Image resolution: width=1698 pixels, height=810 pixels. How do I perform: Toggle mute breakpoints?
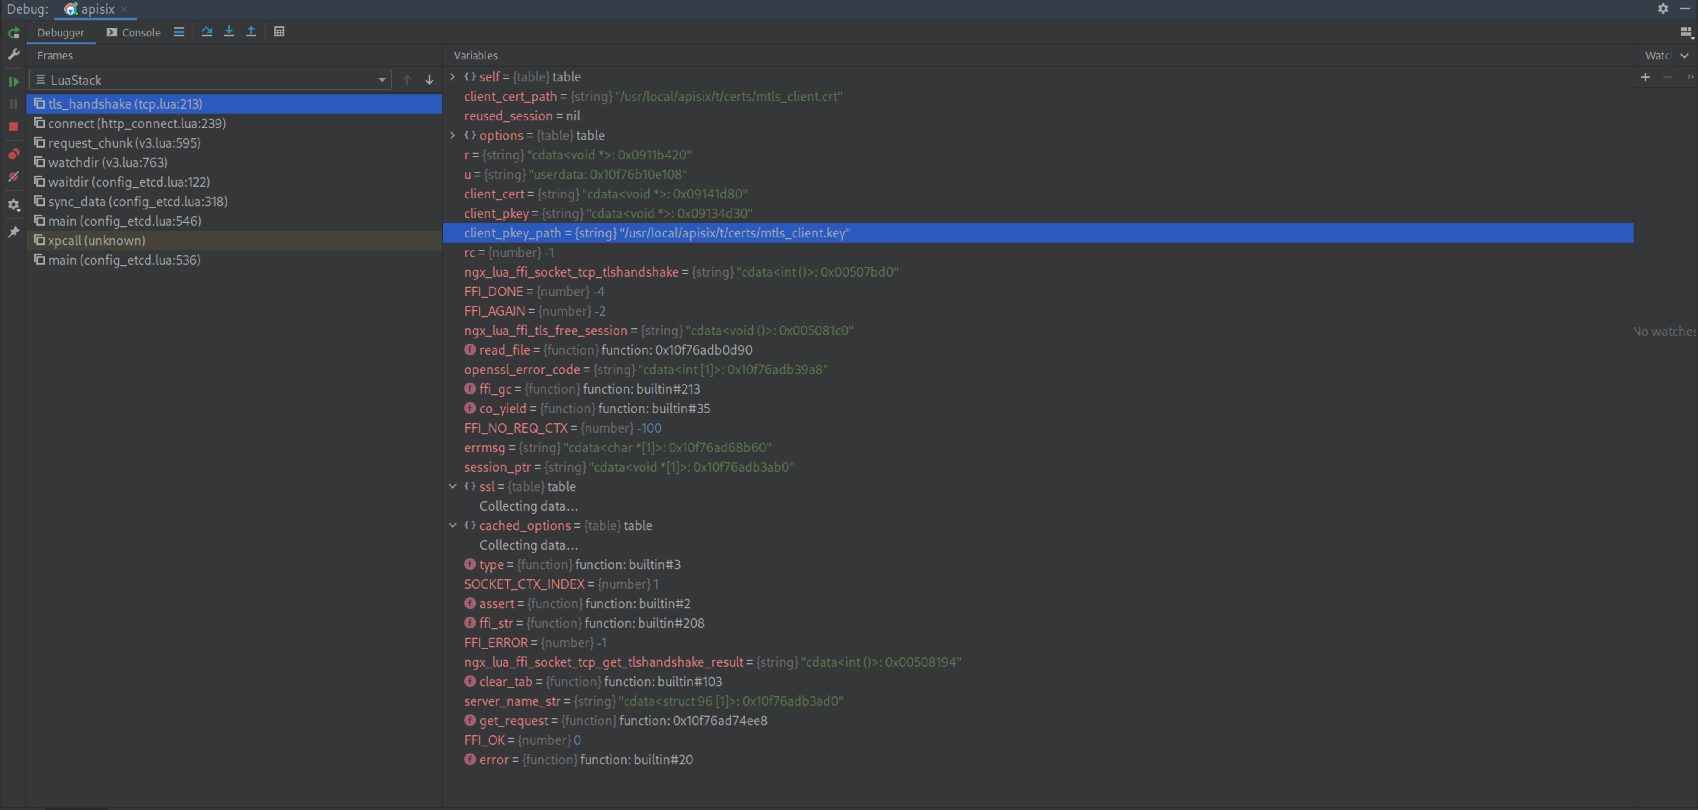click(13, 177)
